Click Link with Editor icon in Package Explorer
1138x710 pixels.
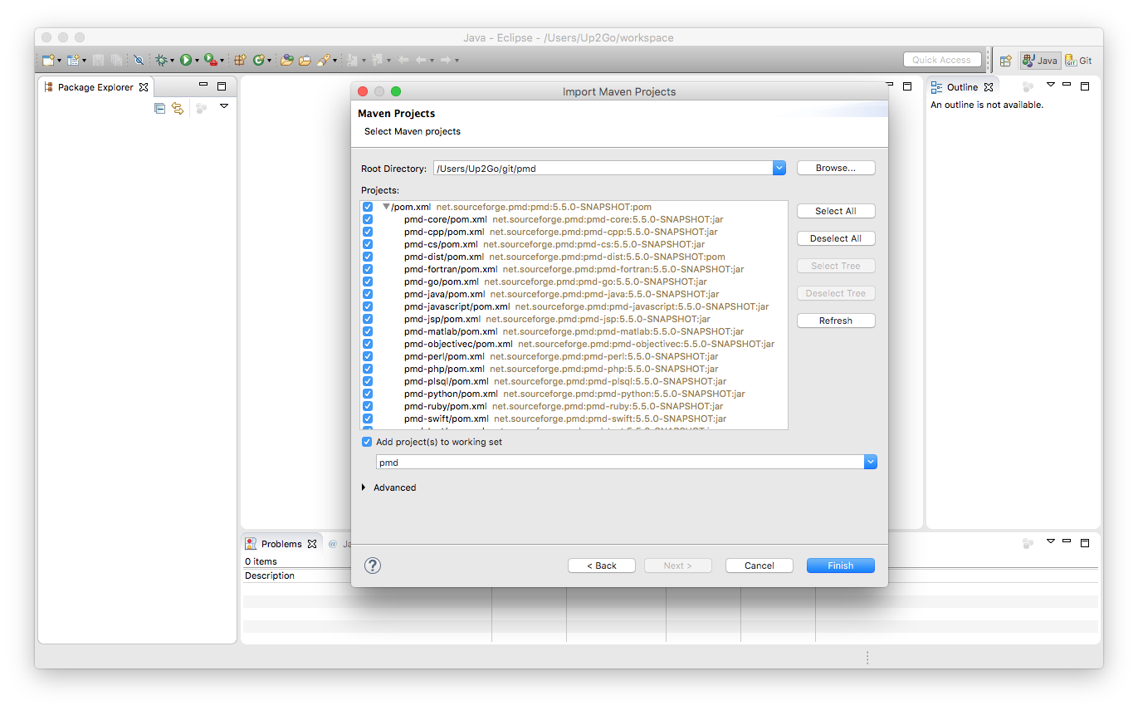coord(178,108)
